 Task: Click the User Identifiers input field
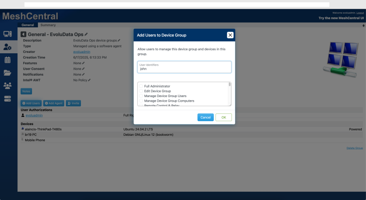pyautogui.click(x=184, y=67)
